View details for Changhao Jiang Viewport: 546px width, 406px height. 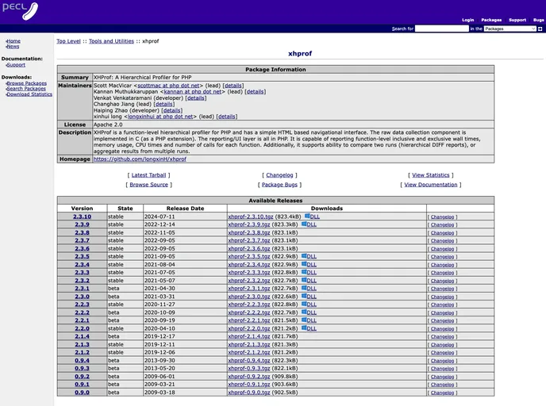[x=163, y=104]
